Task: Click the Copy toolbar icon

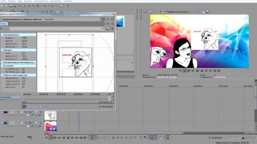Action: click(x=33, y=6)
